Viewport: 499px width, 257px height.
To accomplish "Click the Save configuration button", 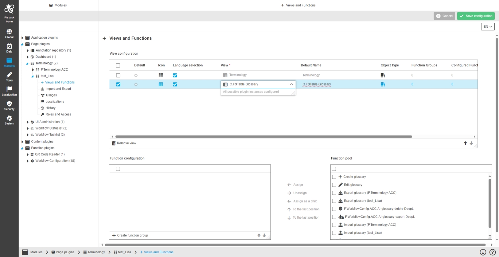I will 476,16.
